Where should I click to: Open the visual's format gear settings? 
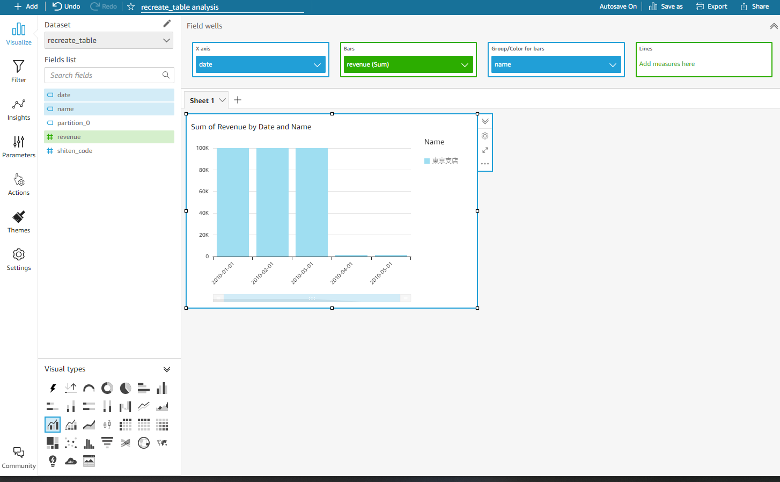485,136
